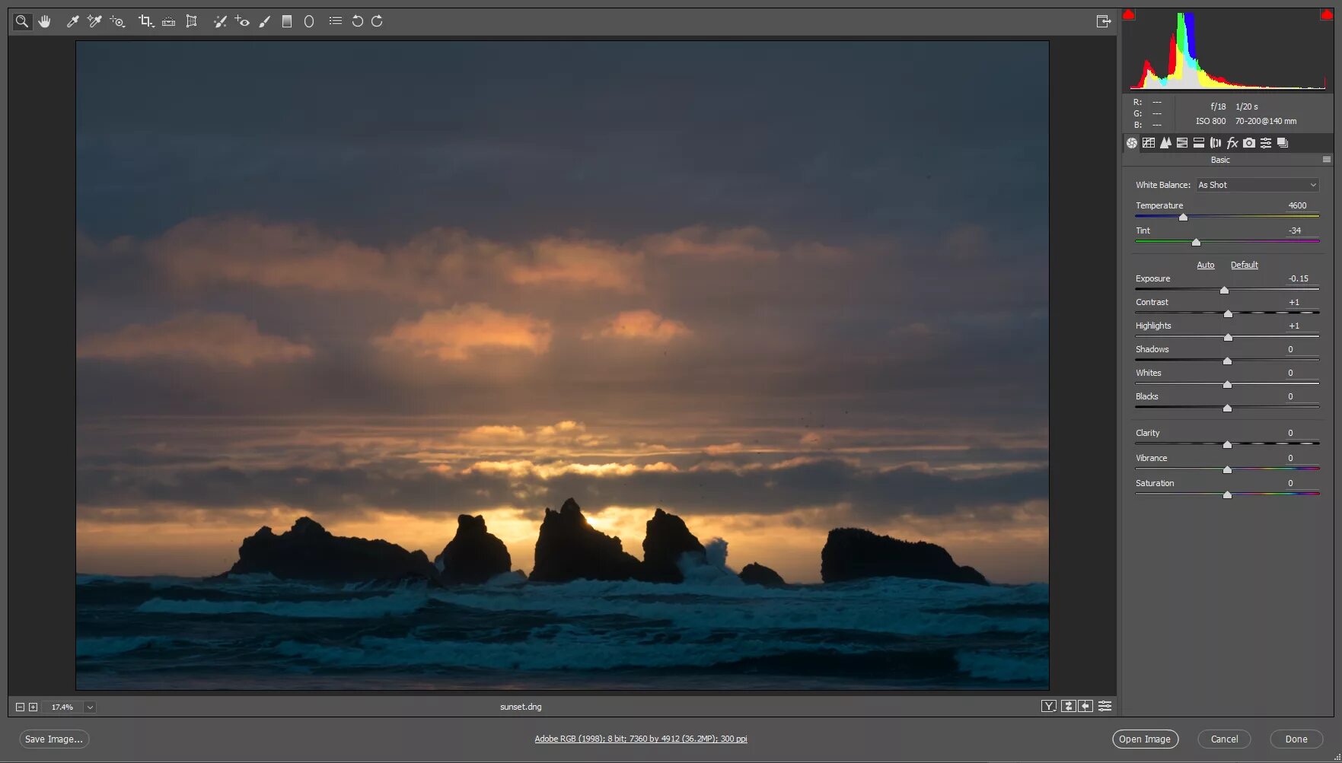The height and width of the screenshot is (763, 1342).
Task: Activate the Crop tool
Action: (145, 21)
